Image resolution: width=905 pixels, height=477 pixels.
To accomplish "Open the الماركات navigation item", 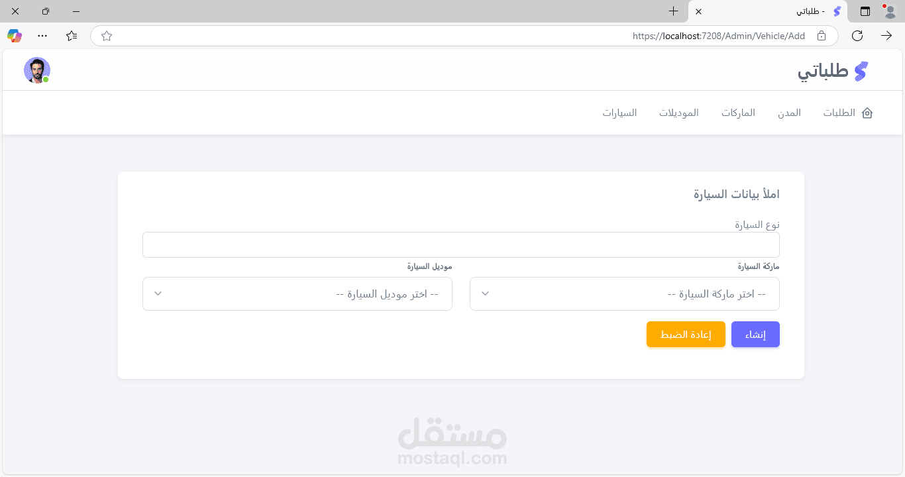I will [739, 113].
